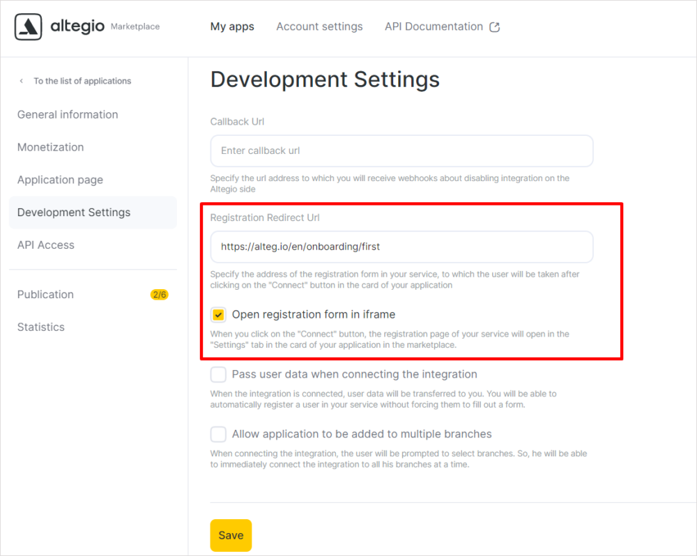Click description starting 'Specify the address of the registration form'
The height and width of the screenshot is (556, 697).
[395, 279]
